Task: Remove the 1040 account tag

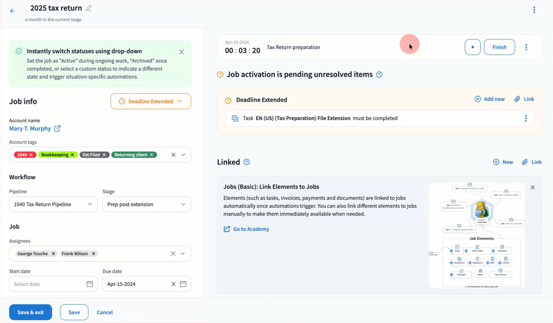Action: point(31,155)
